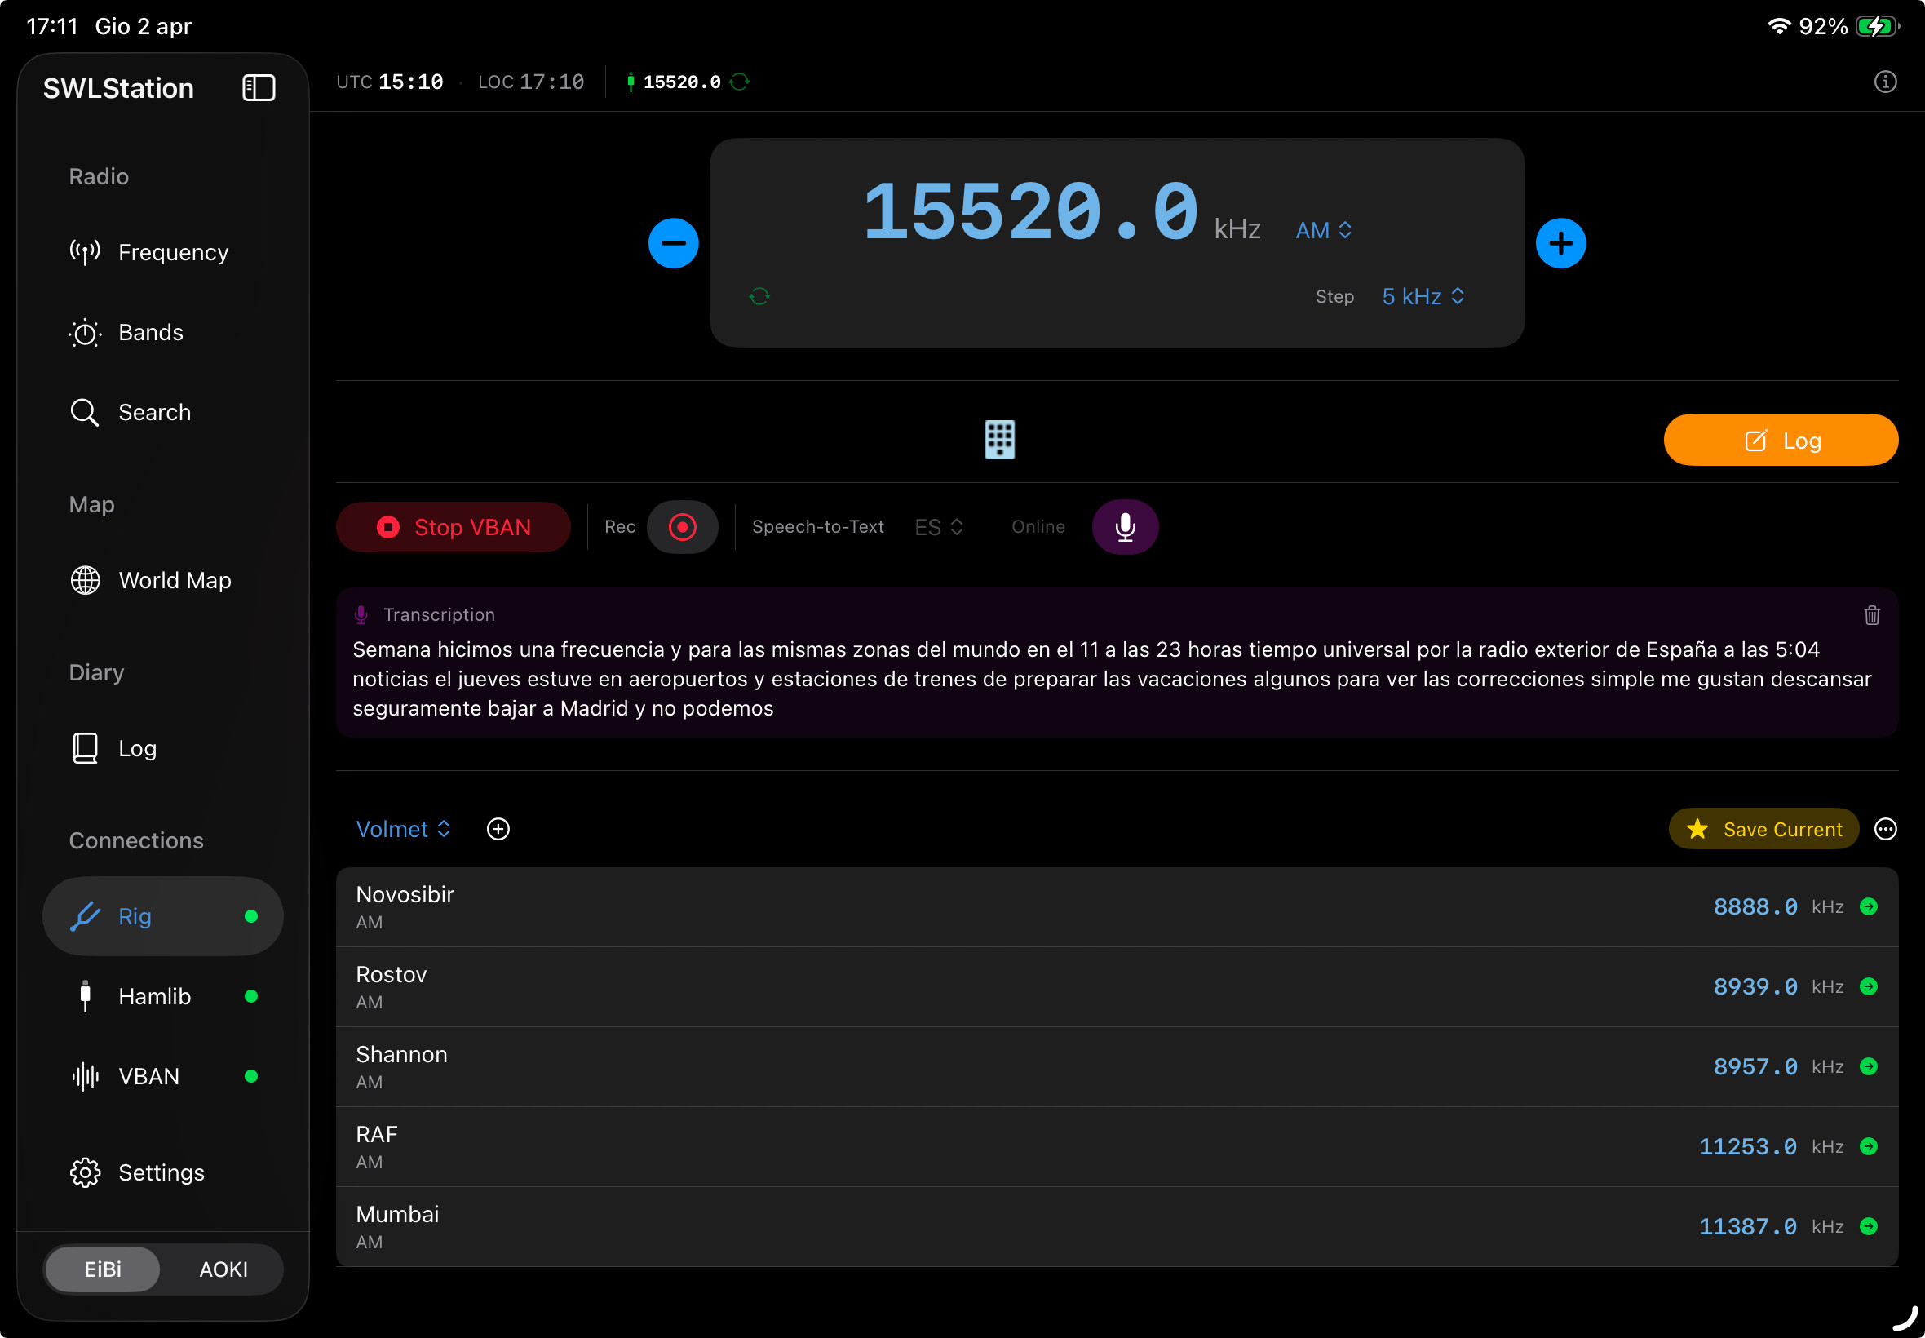Open the ES language selector
1925x1338 pixels.
(x=937, y=526)
